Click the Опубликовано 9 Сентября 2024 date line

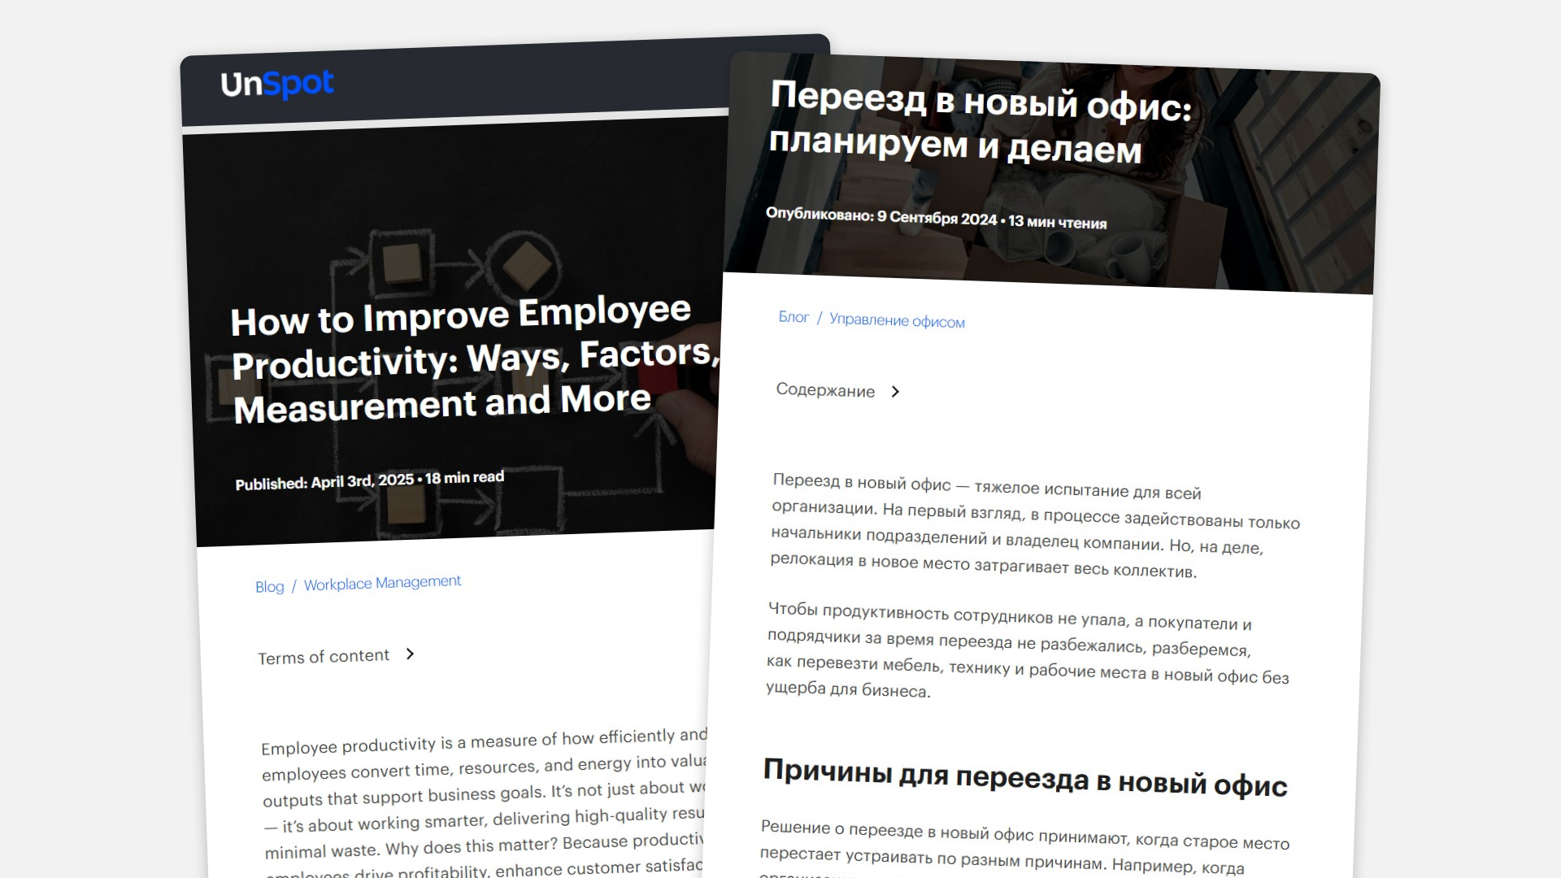click(936, 219)
